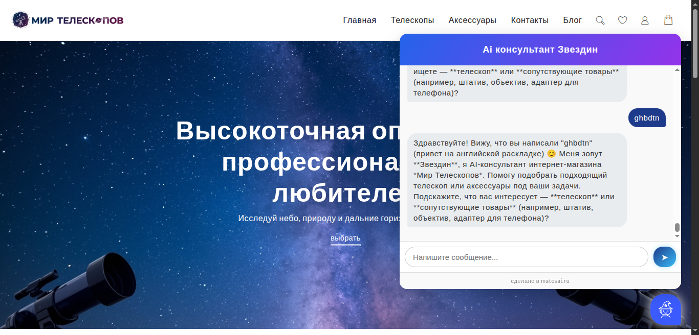Select Телескопы in the navigation menu
The height and width of the screenshot is (335, 699).
tap(412, 20)
